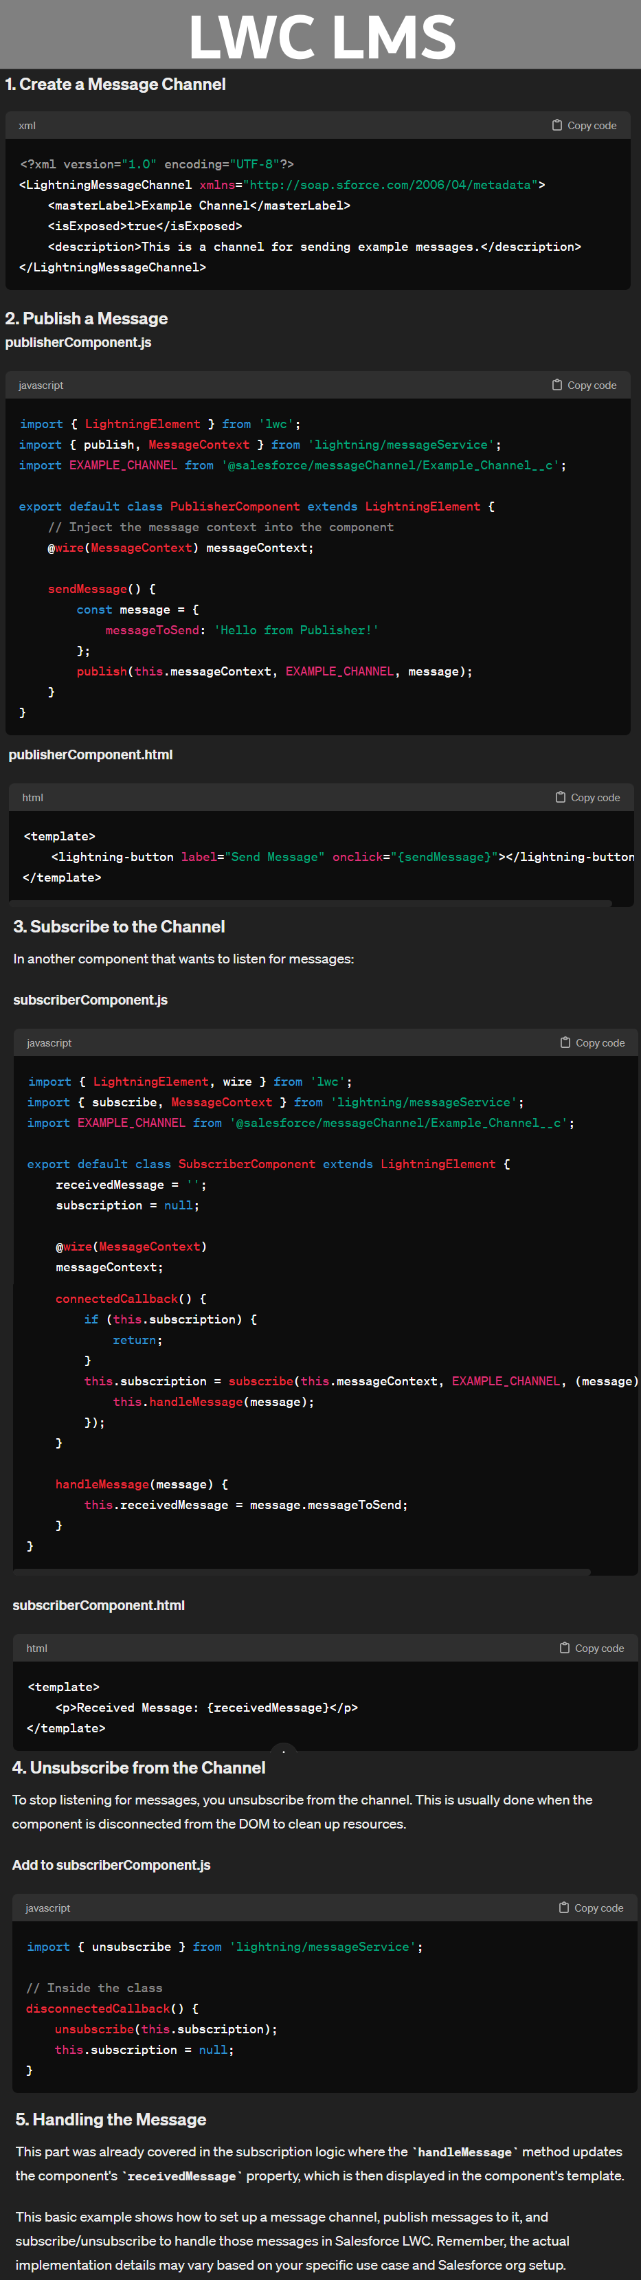Click the sforce.com metadata URL in the xml code

pyautogui.click(x=390, y=184)
